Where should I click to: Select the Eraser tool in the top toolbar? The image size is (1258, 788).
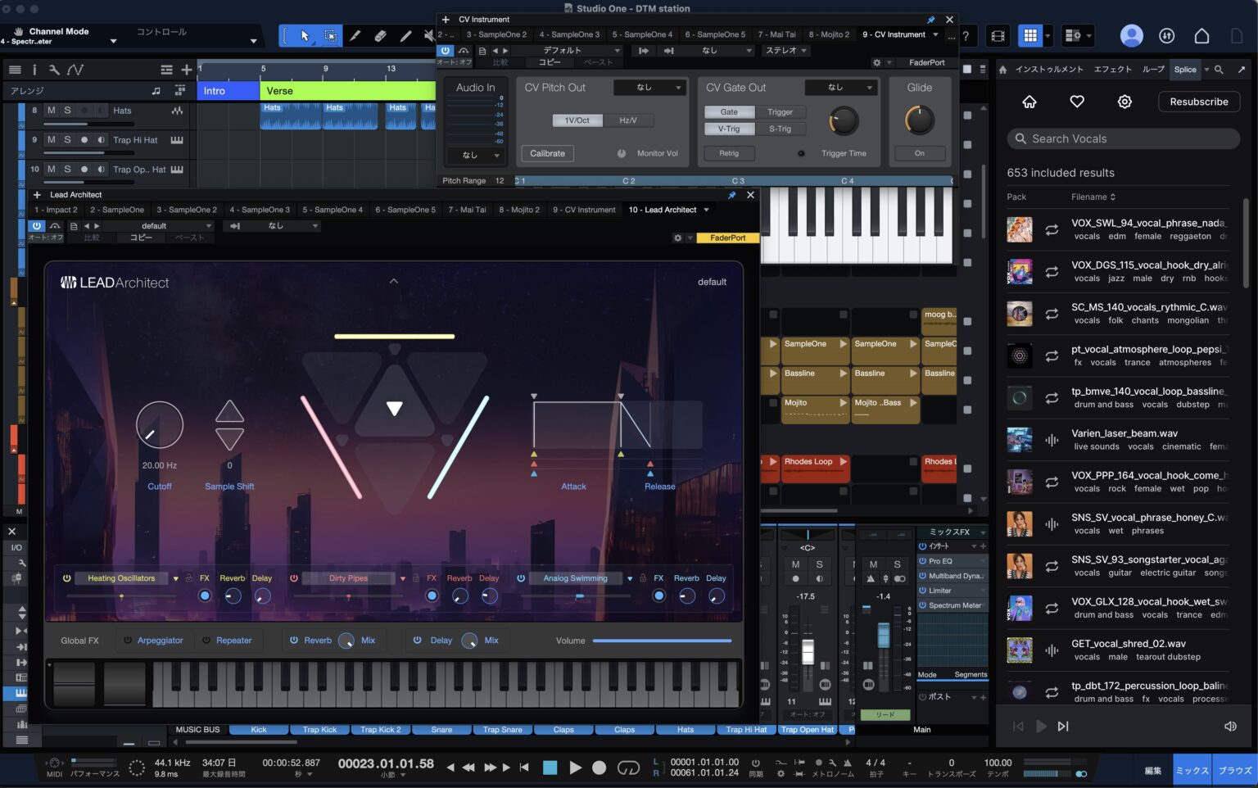(x=380, y=36)
